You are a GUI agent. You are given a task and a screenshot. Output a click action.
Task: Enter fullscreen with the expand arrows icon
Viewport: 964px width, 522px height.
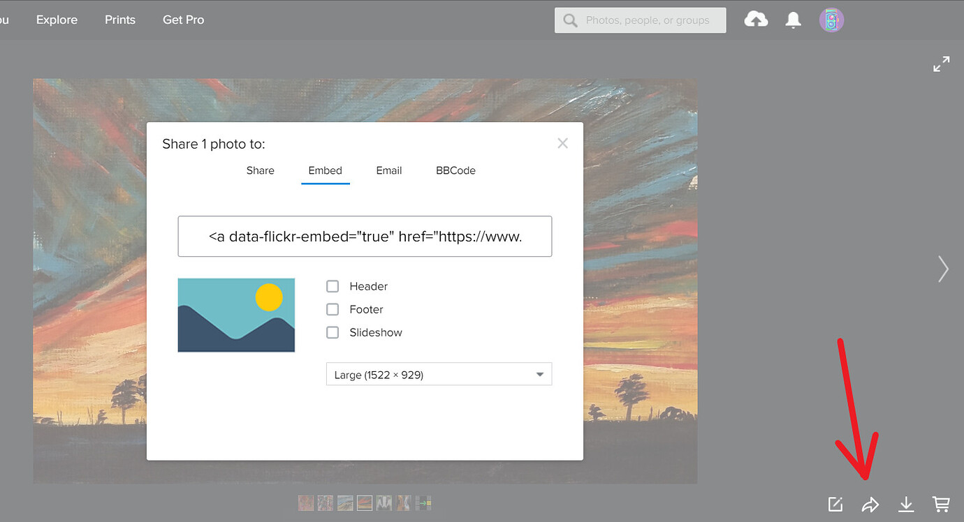coord(941,63)
